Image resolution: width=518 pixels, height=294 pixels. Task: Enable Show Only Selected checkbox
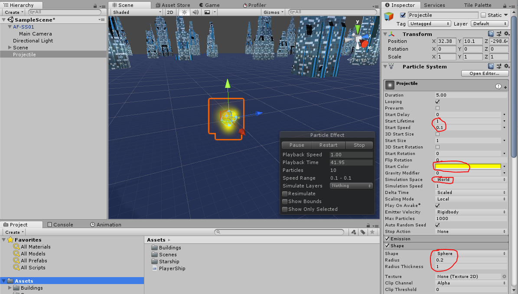click(285, 209)
